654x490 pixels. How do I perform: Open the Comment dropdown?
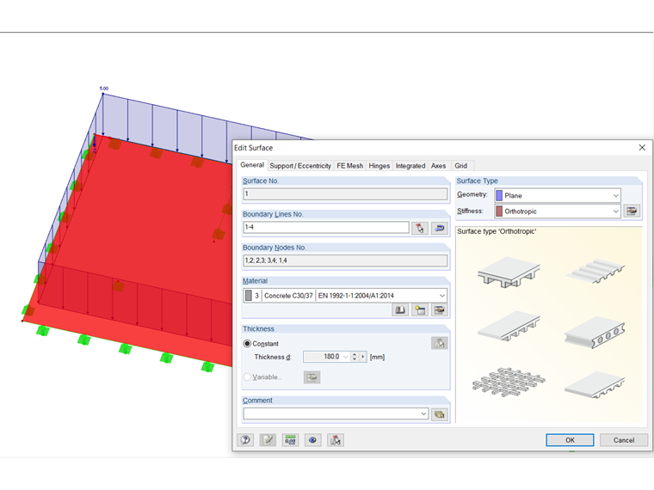tap(423, 413)
